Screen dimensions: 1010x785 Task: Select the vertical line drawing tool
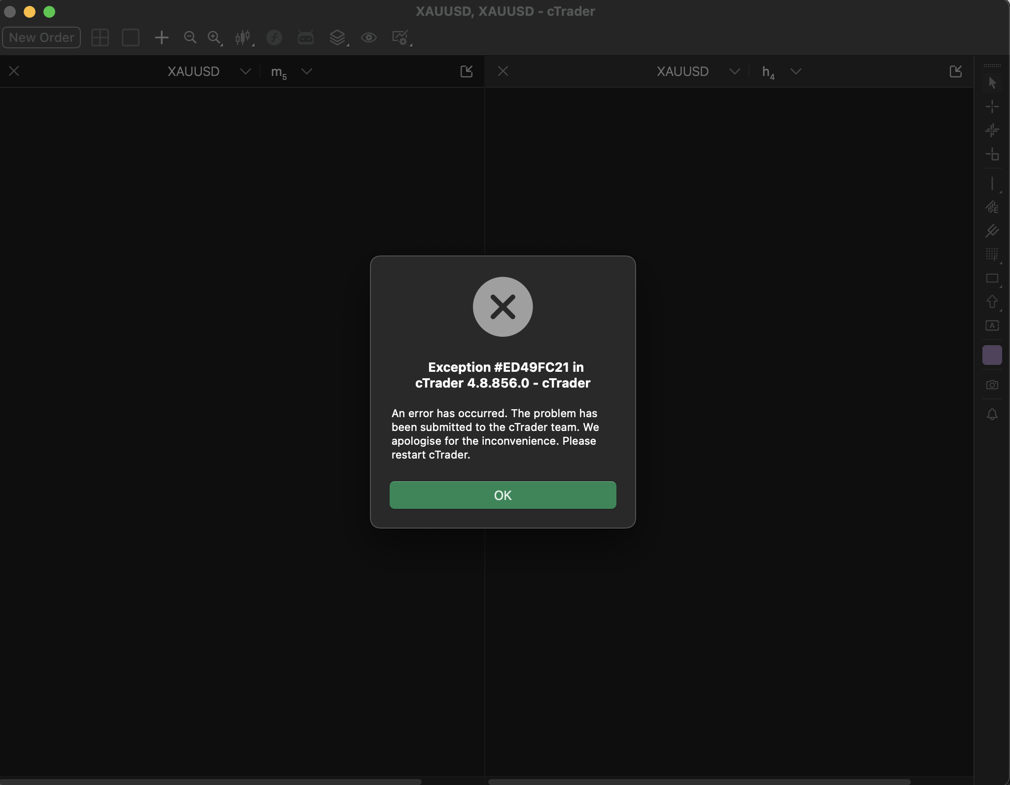point(992,184)
